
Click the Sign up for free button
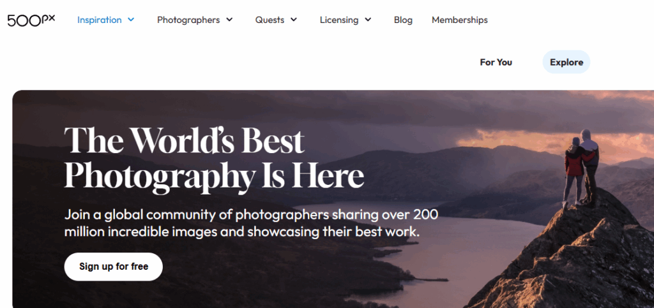pyautogui.click(x=114, y=267)
